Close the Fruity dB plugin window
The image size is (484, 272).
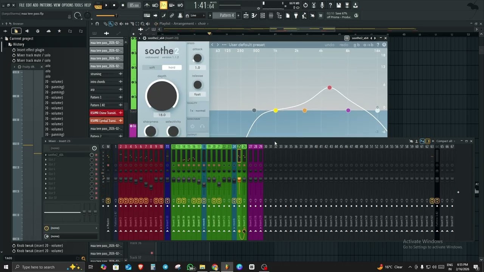[x=42, y=67]
